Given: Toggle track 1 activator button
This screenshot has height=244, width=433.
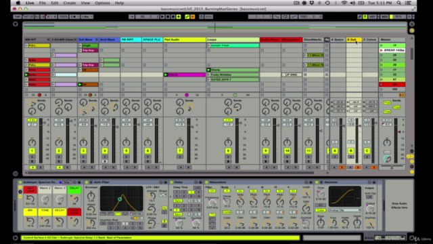Looking at the screenshot, I should (32, 150).
